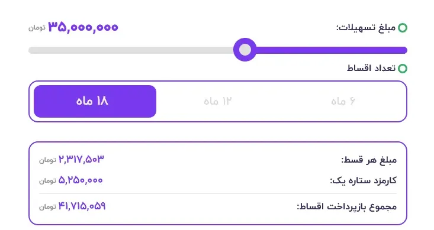Click the green circle beside مبلغ تسهیلات
The width and height of the screenshot is (434, 230).
(403, 28)
